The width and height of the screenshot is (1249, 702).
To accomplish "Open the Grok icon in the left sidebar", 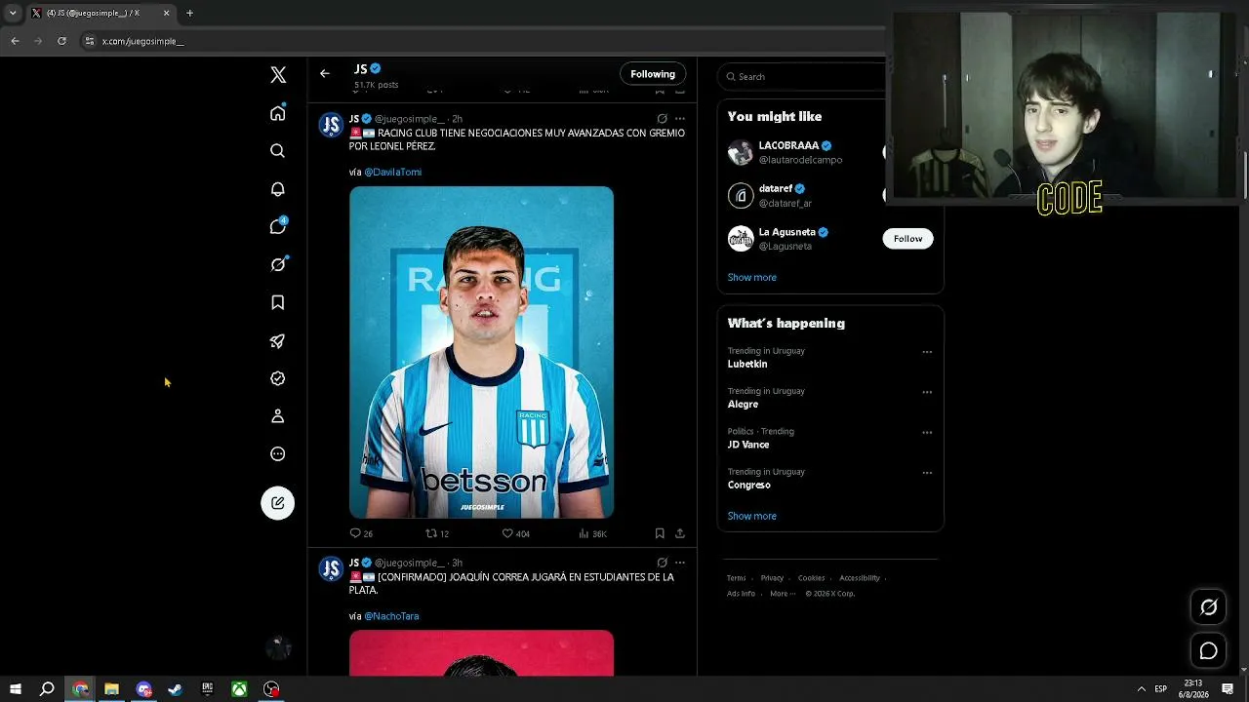I will 278,264.
